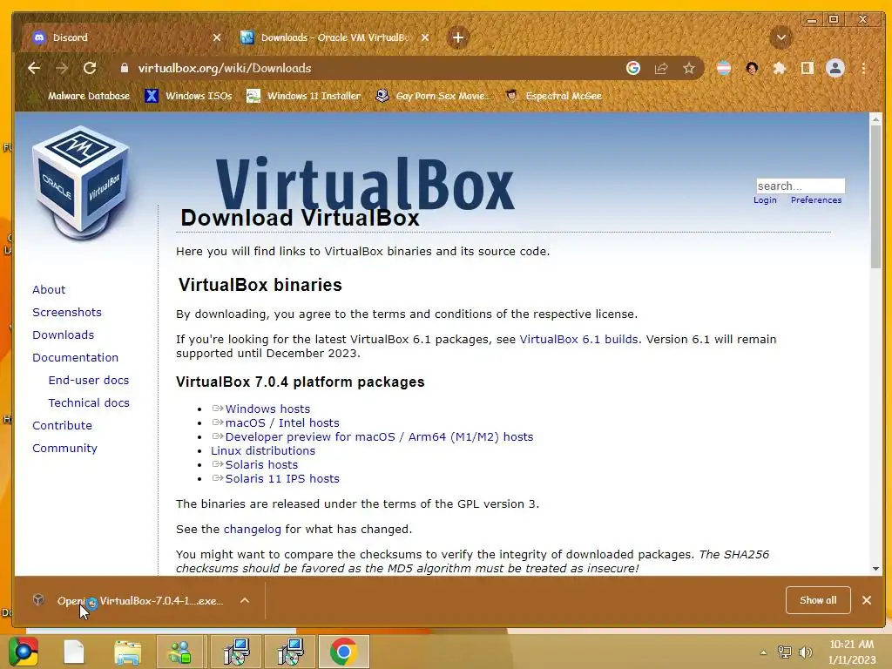This screenshot has width=892, height=669.
Task: View site security lock icon
Action: click(x=124, y=68)
